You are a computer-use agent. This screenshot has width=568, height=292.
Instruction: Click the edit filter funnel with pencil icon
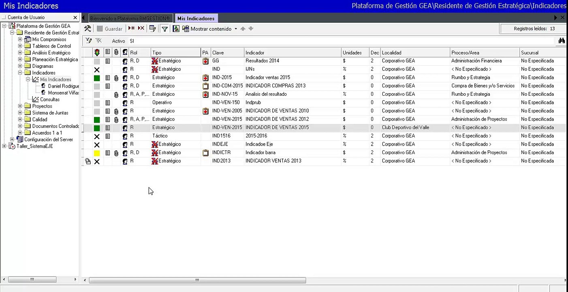coord(89,41)
